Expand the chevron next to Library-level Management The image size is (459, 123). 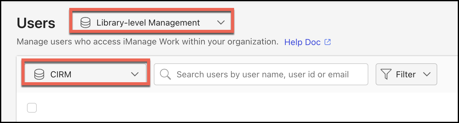(221, 23)
